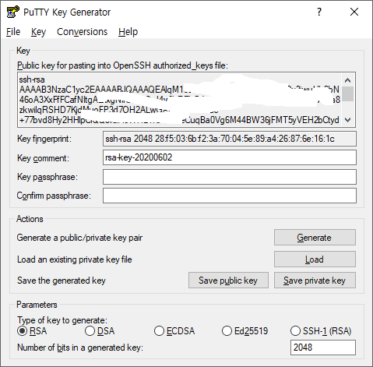Focus the Key passphrase field
The width and height of the screenshot is (373, 367).
click(230, 177)
